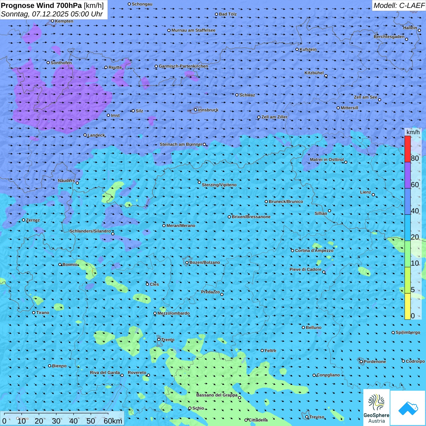Click the purple 60 km/h legend color
426x426 pixels.
[407, 175]
